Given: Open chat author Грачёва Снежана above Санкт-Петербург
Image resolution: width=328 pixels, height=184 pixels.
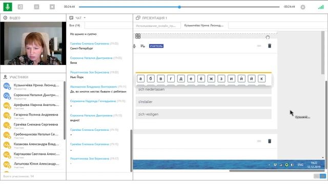Looking at the screenshot, I should pos(90,43).
